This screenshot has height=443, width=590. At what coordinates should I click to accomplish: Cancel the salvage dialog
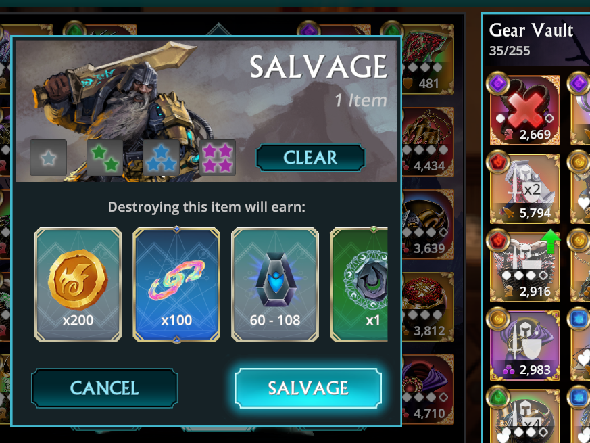tap(104, 388)
